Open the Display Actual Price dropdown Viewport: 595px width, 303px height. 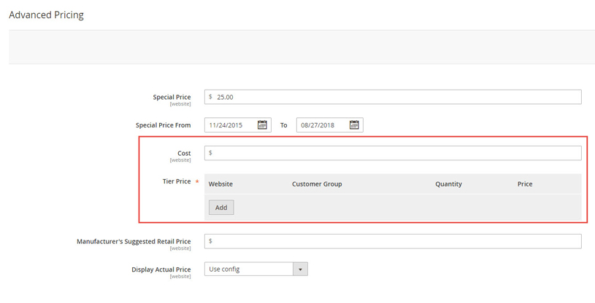(256, 269)
